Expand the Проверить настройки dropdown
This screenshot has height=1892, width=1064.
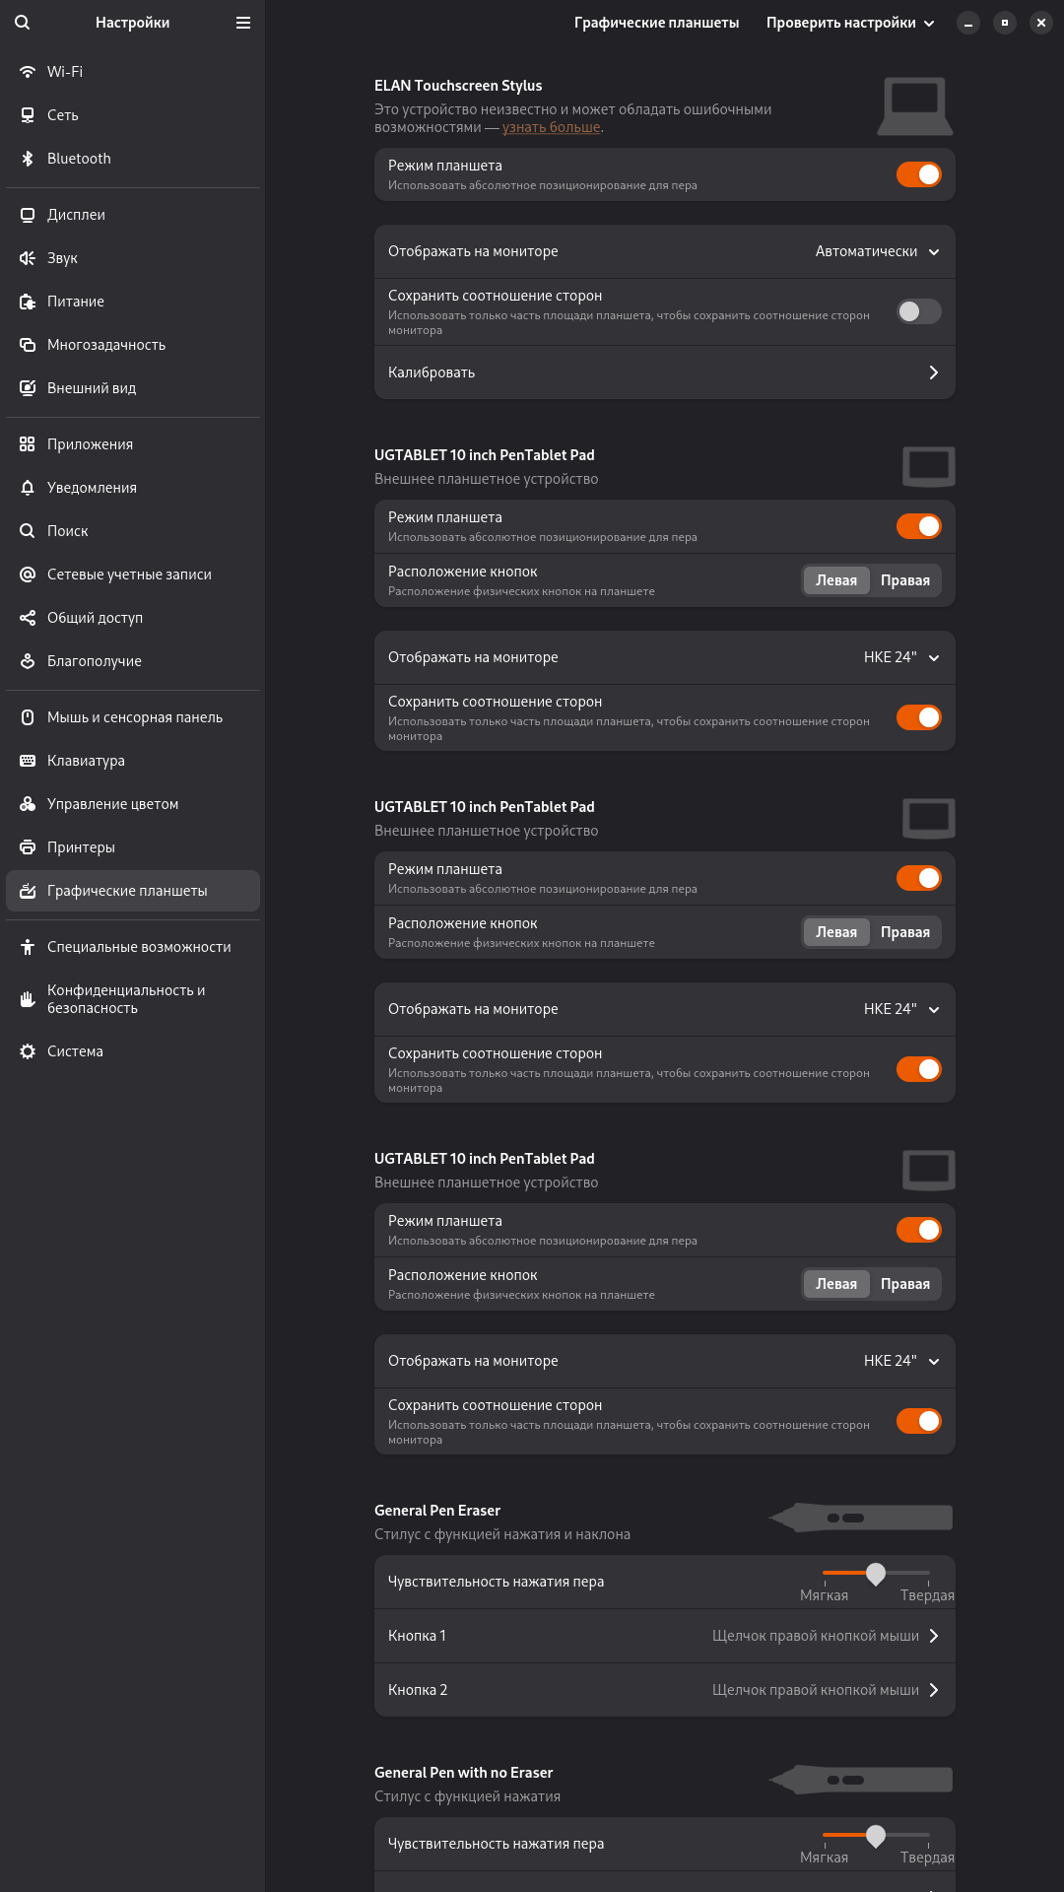pos(850,23)
